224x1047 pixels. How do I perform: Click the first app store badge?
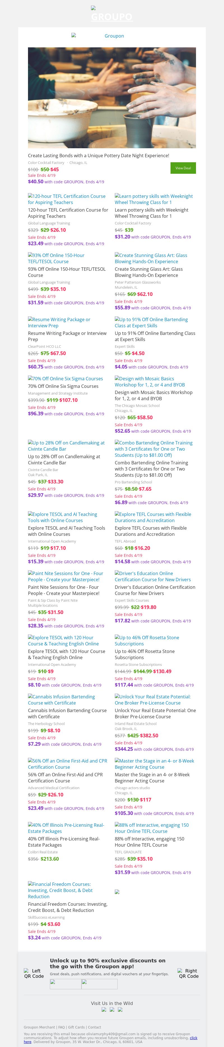(x=66, y=984)
